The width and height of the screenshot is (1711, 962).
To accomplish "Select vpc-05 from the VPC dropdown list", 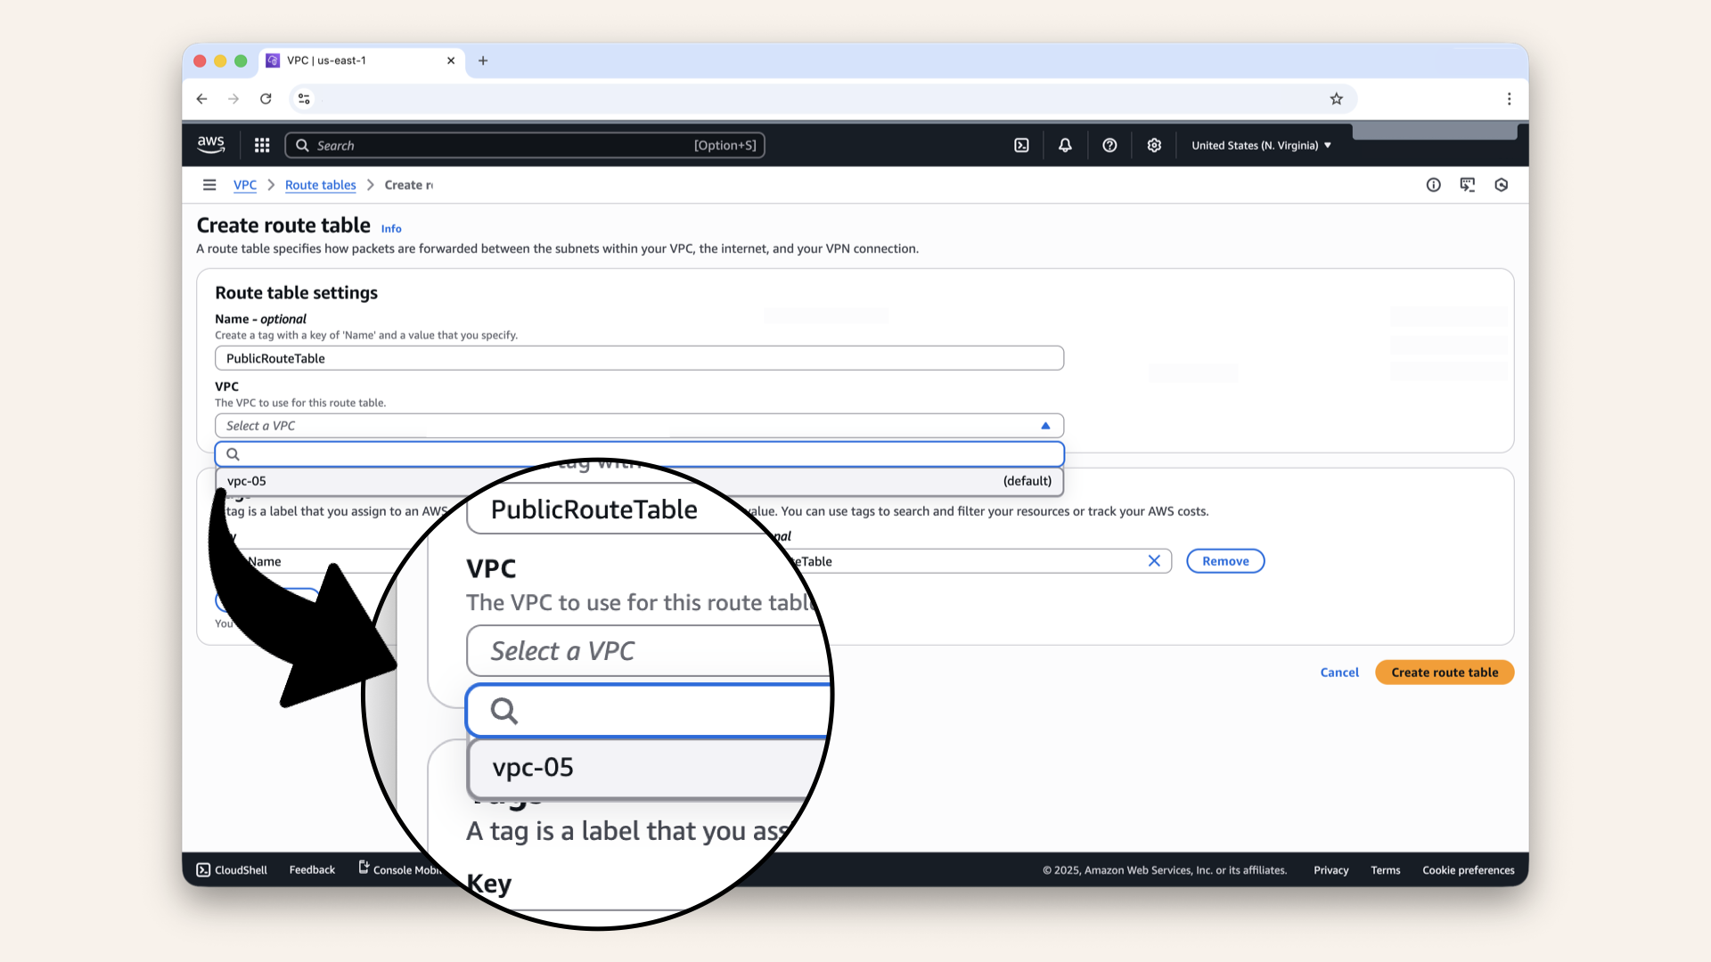I will [x=356, y=481].
